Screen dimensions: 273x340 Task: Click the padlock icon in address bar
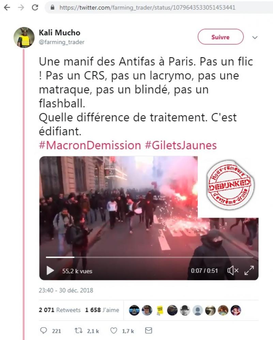tap(52, 7)
